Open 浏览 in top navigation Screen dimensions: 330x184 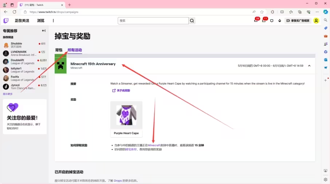point(41,21)
